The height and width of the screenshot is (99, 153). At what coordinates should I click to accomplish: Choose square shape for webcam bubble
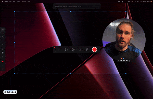[124, 61]
